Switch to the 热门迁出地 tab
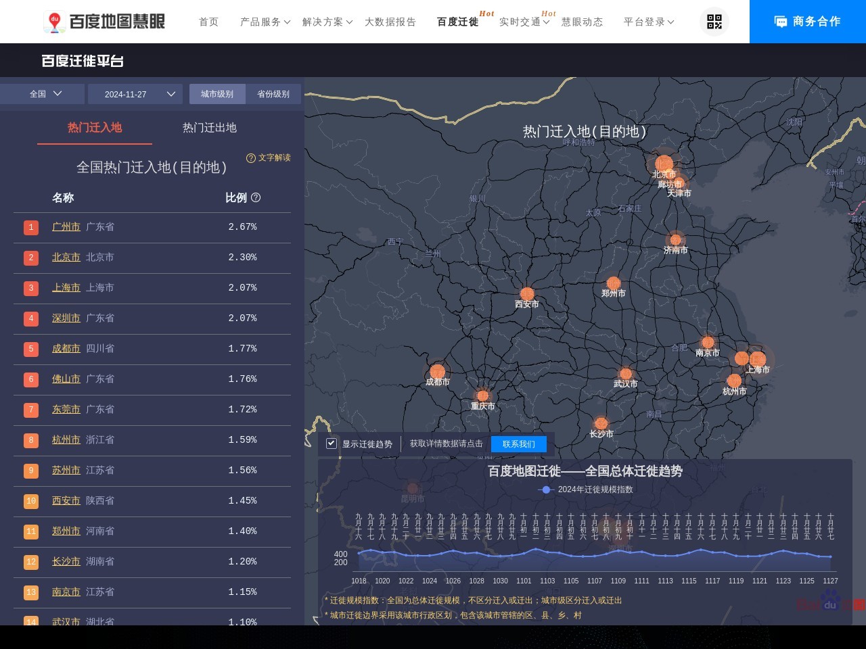The width and height of the screenshot is (866, 649). click(x=210, y=128)
